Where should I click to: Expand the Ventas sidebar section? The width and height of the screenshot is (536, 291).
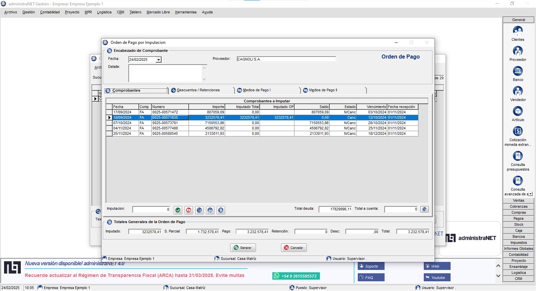click(519, 200)
